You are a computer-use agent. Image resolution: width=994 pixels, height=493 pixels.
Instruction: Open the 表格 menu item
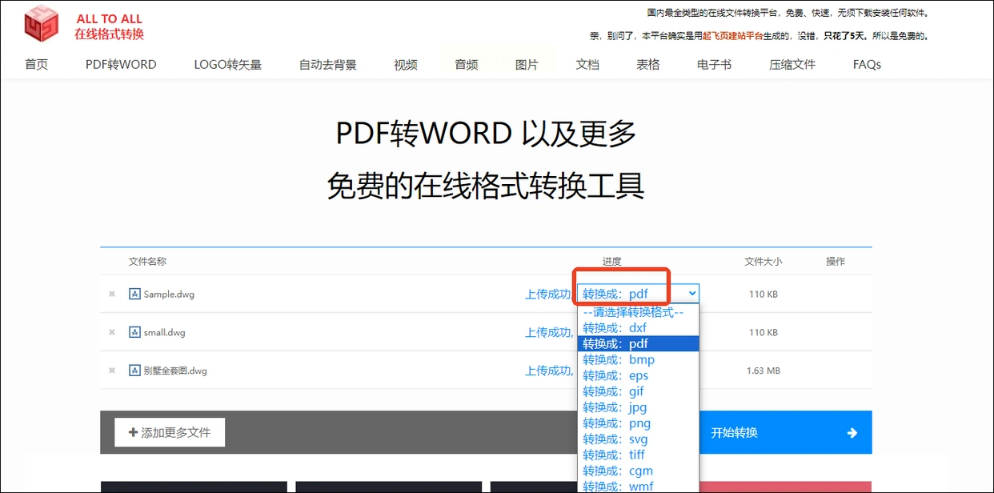pos(648,65)
